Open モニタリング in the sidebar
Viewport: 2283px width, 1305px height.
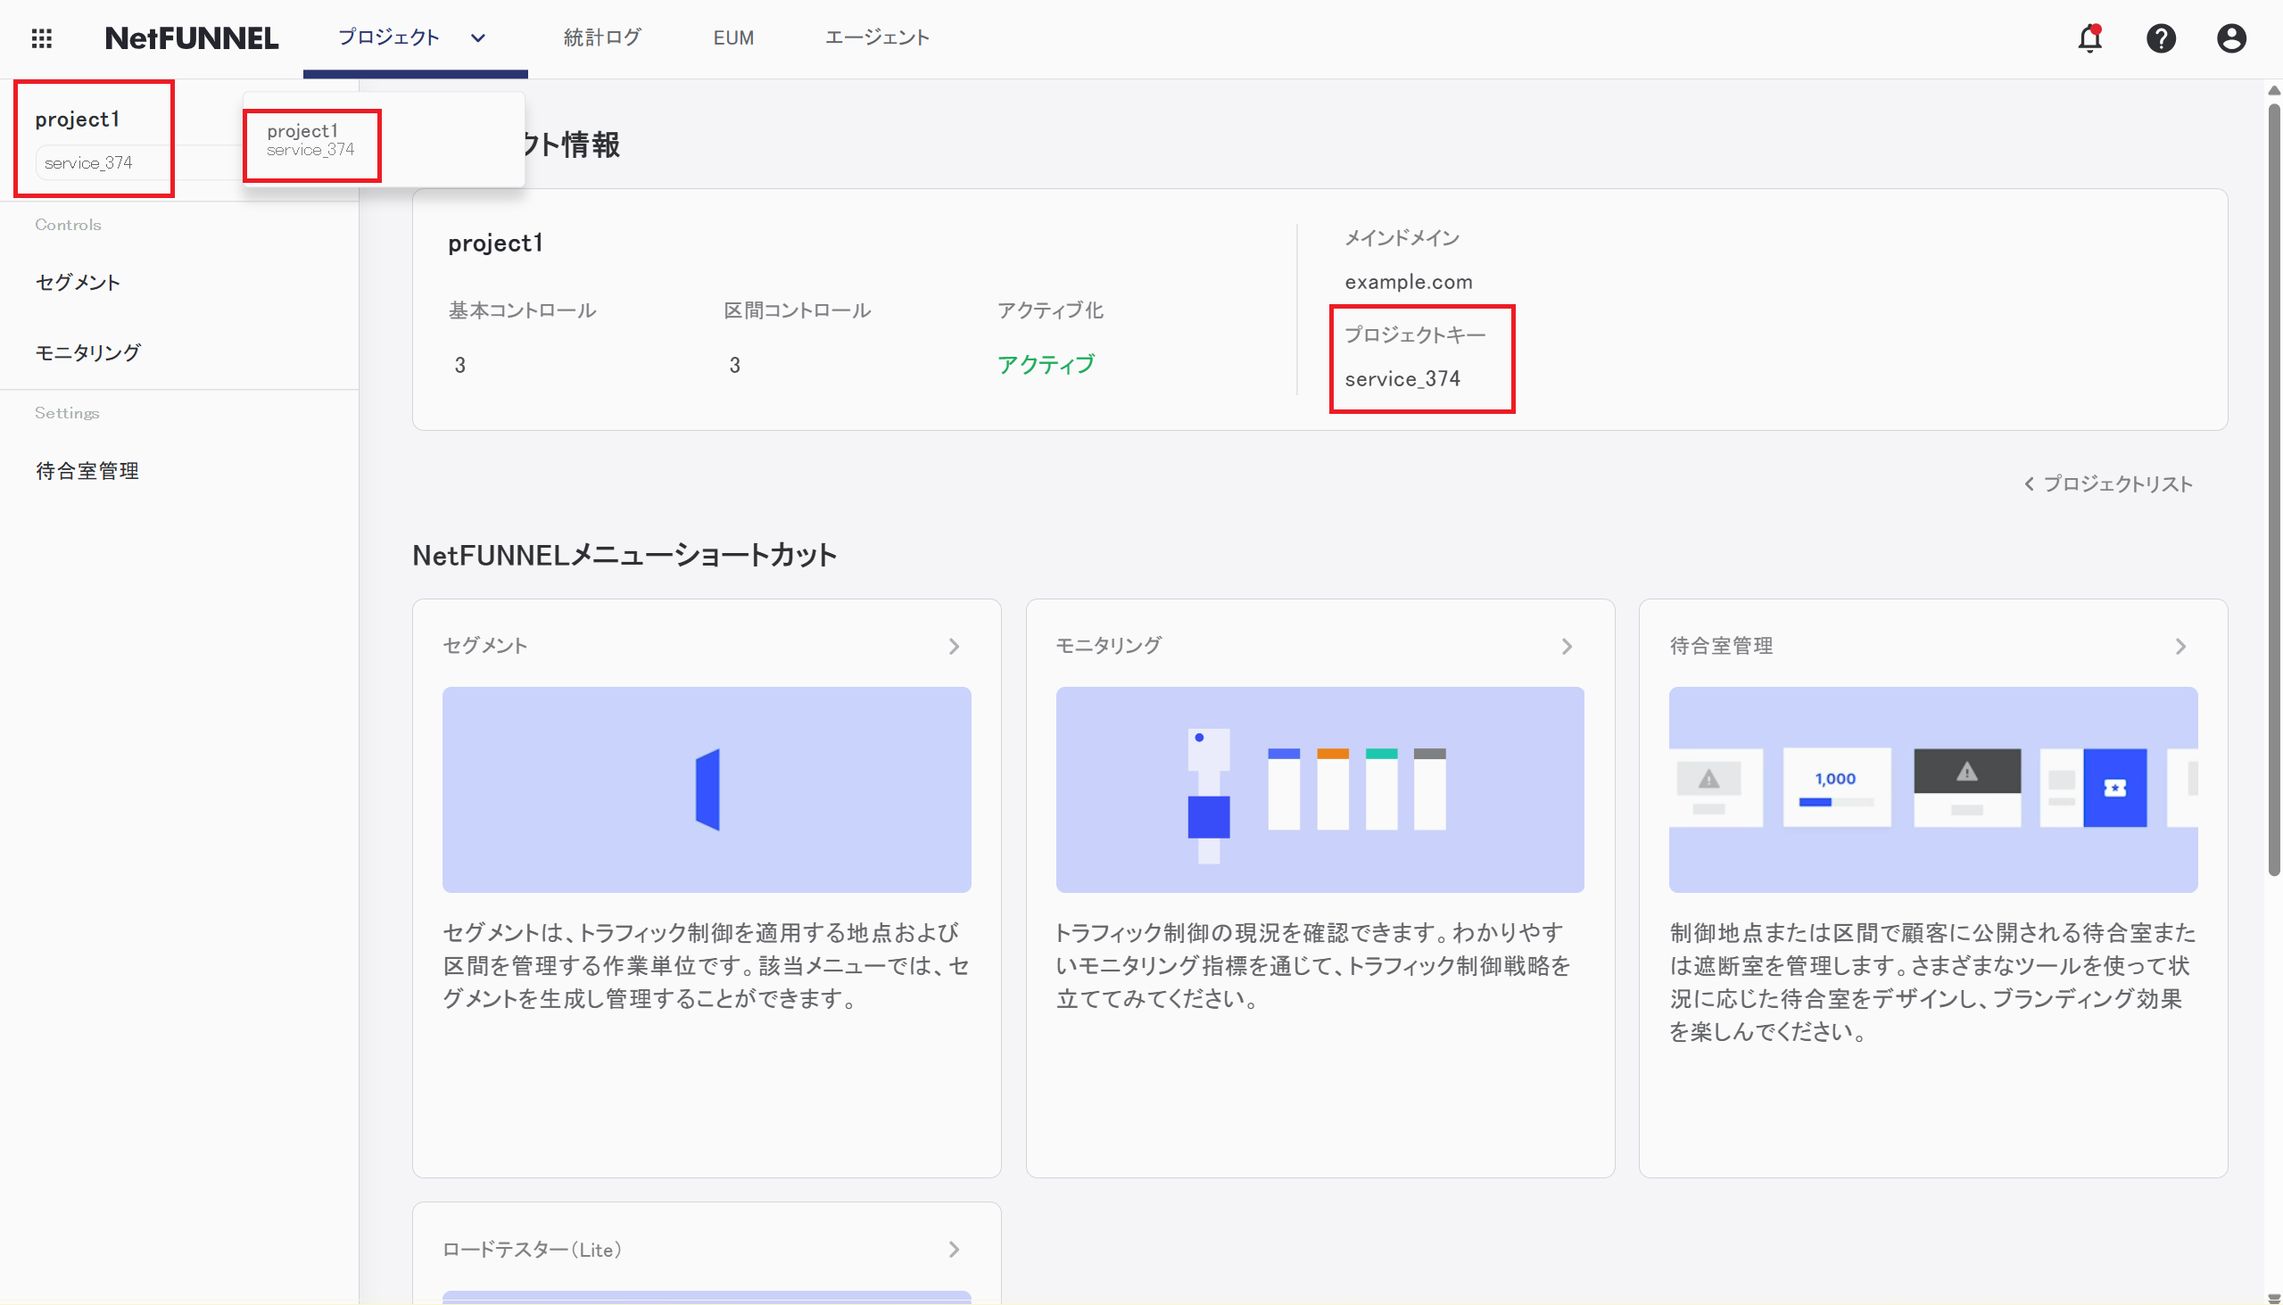(x=87, y=352)
